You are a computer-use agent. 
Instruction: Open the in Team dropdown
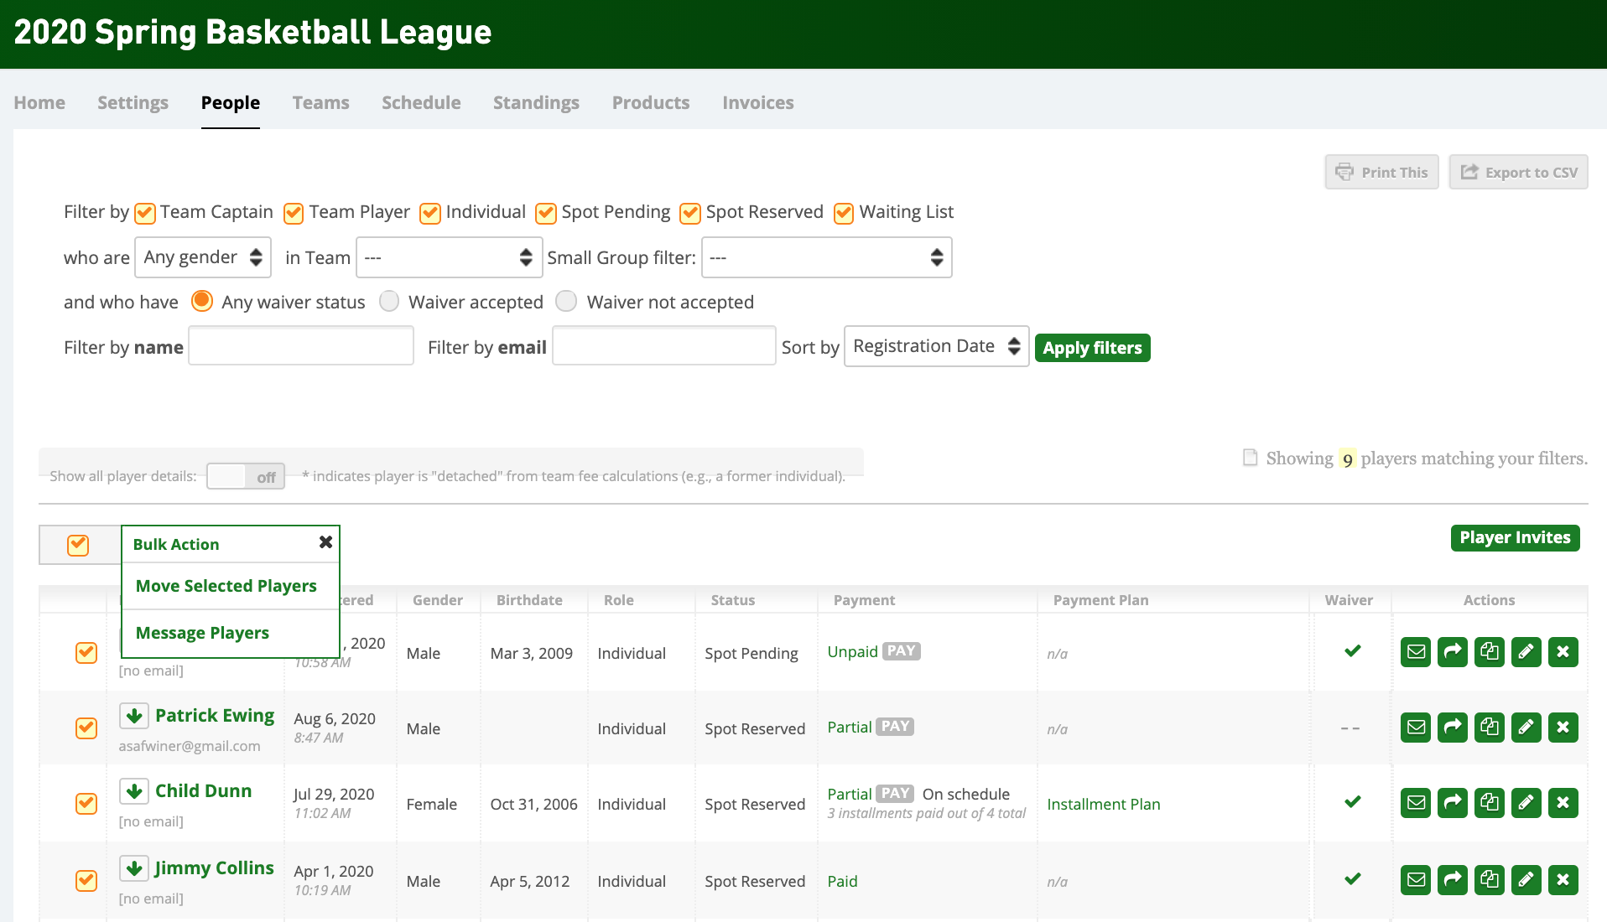pyautogui.click(x=449, y=257)
